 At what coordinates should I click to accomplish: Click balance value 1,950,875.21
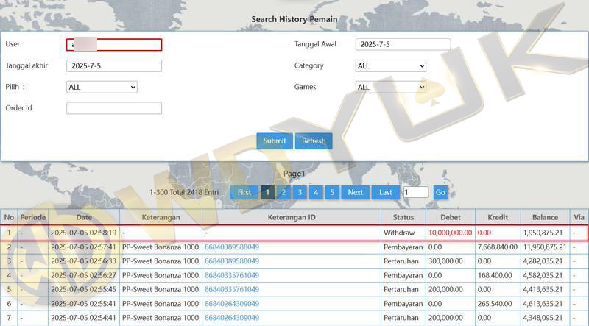(x=543, y=233)
